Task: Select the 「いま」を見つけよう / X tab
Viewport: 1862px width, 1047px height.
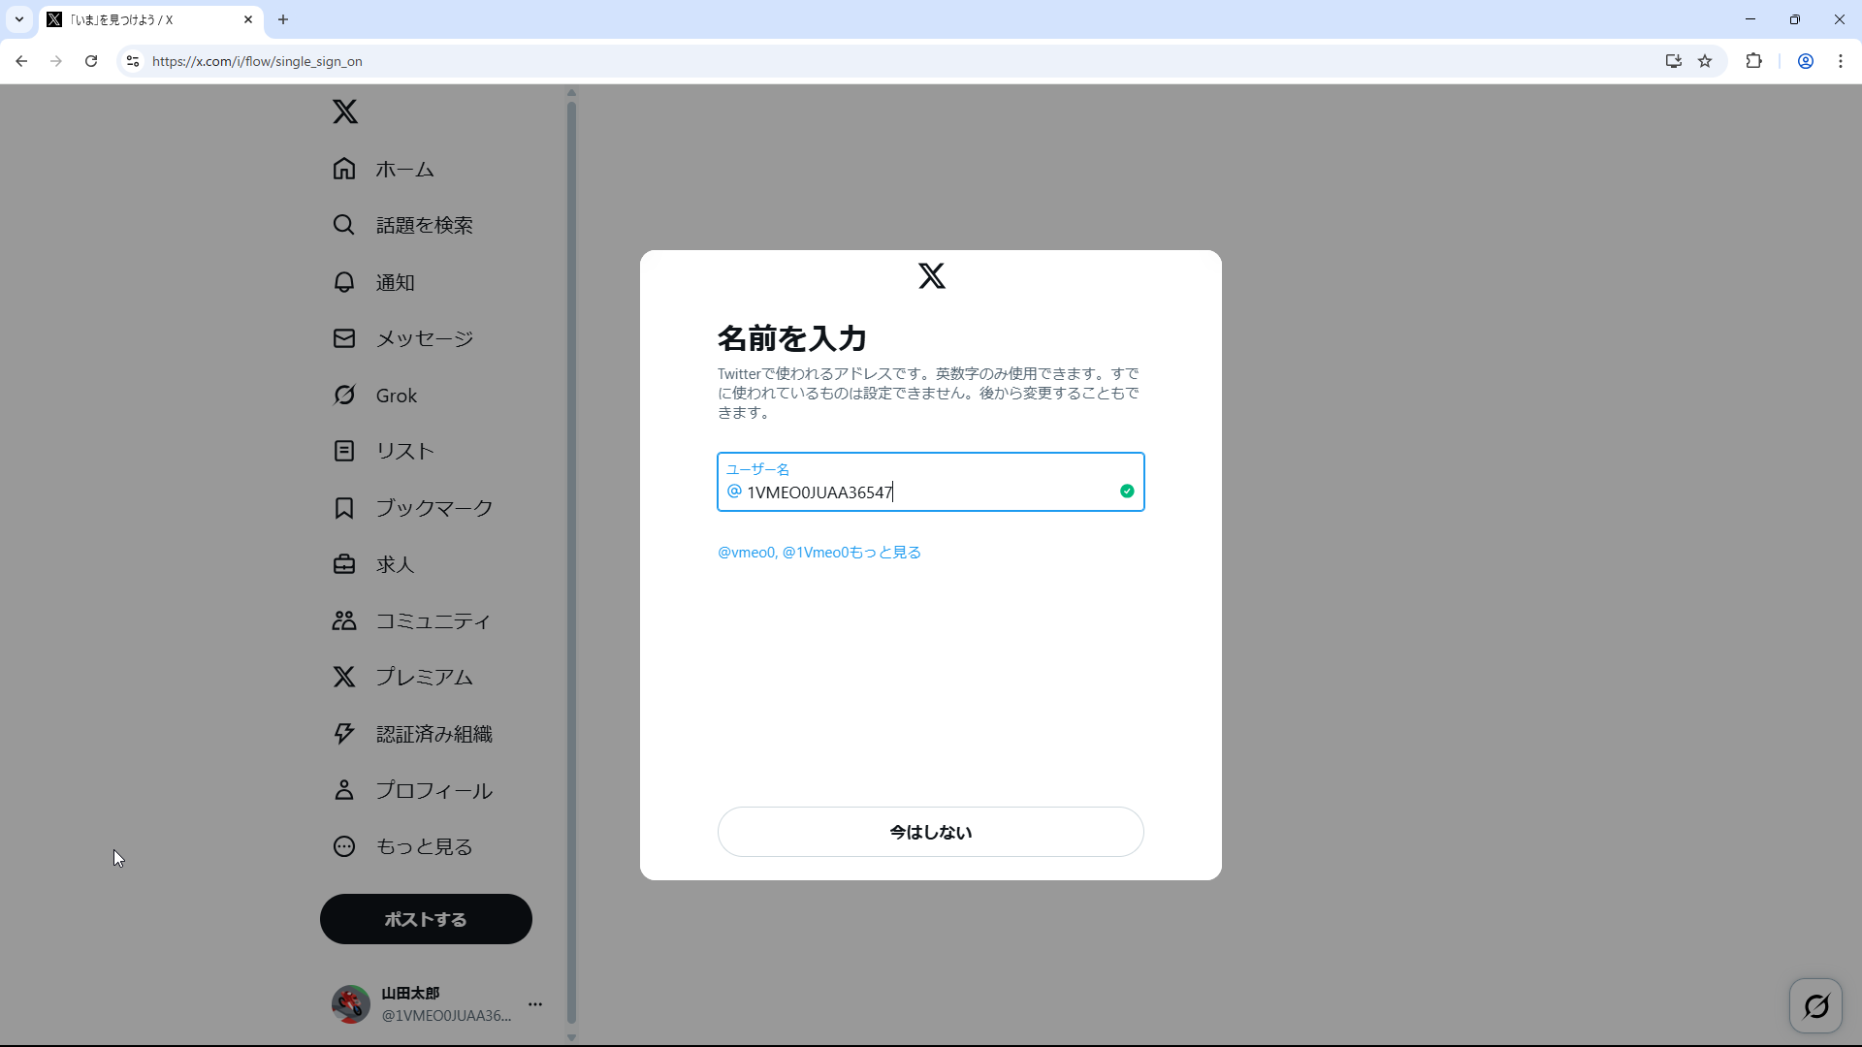Action: click(x=150, y=19)
